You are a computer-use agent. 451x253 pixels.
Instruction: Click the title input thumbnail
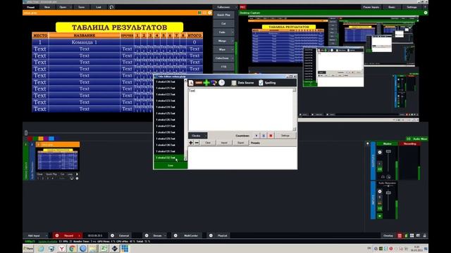tap(58, 160)
